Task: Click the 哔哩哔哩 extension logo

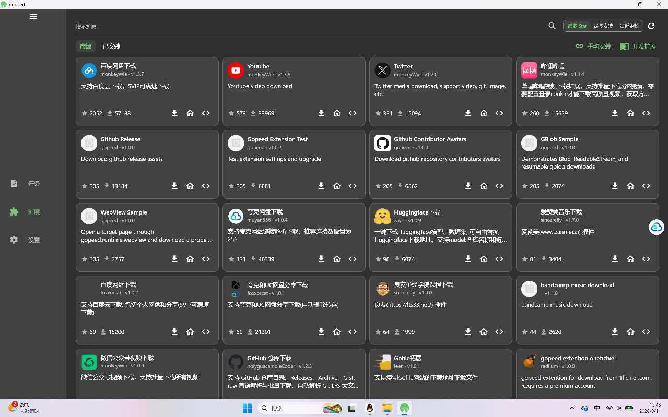Action: pyautogui.click(x=530, y=70)
